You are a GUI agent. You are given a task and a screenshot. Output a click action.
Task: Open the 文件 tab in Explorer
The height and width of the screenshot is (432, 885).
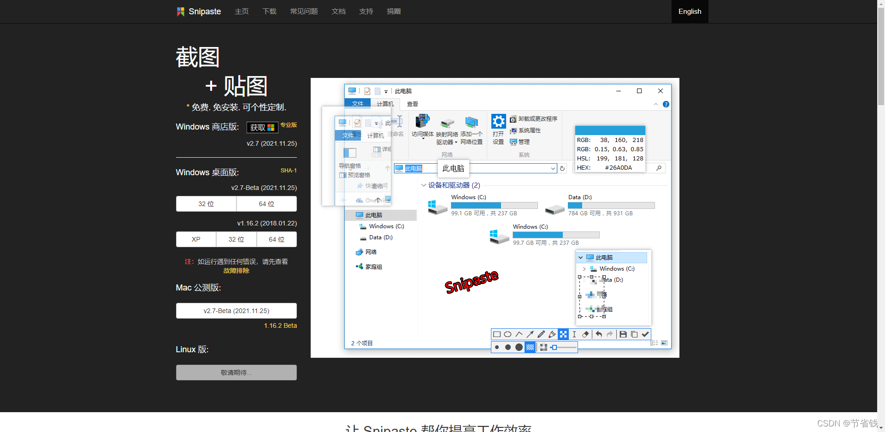358,104
